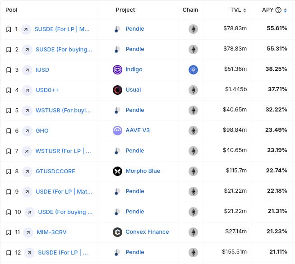295x264 pixels.
Task: Open external arrow for pool 2 SUSDE
Action: [x=27, y=50]
